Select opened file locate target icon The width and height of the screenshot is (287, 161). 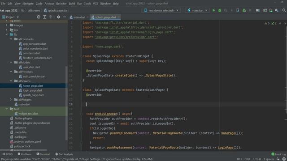pyautogui.click(x=39, y=17)
